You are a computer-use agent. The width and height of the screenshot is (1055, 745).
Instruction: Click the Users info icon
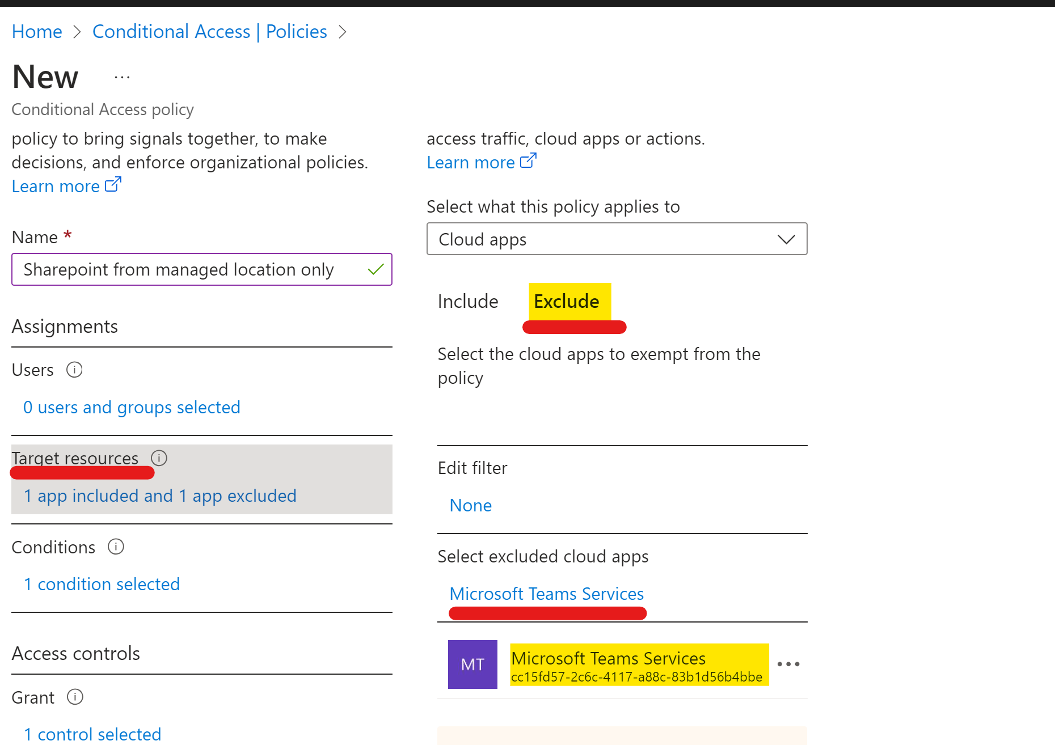coord(74,370)
